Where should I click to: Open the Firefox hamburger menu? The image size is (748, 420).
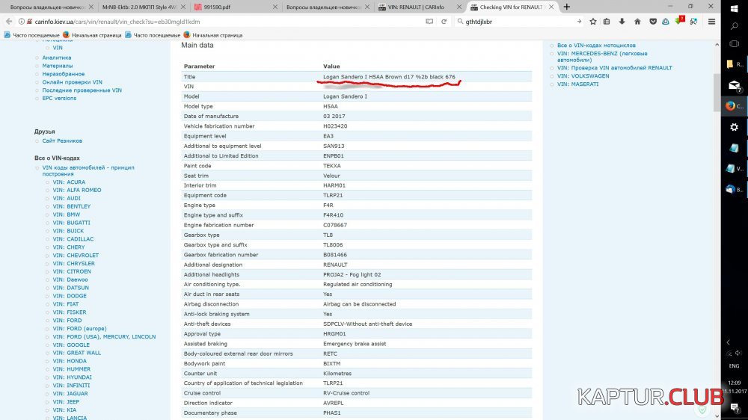click(711, 22)
